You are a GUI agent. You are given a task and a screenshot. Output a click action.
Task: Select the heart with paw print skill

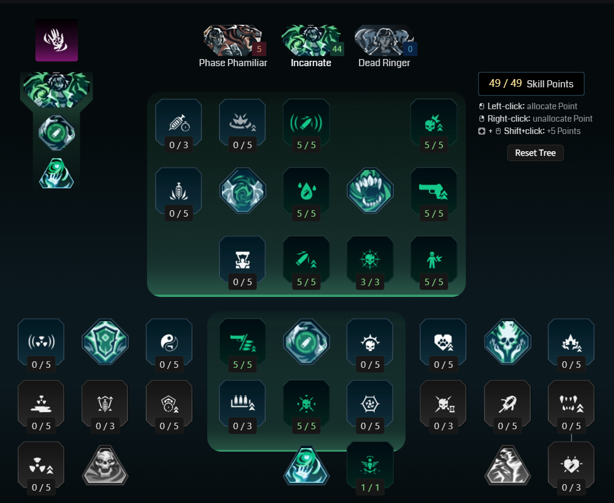(x=443, y=345)
